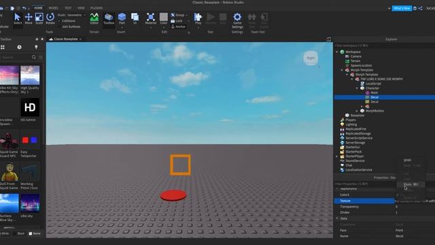The width and height of the screenshot is (435, 245).
Task: Click the Lock button
Action: pos(177,21)
